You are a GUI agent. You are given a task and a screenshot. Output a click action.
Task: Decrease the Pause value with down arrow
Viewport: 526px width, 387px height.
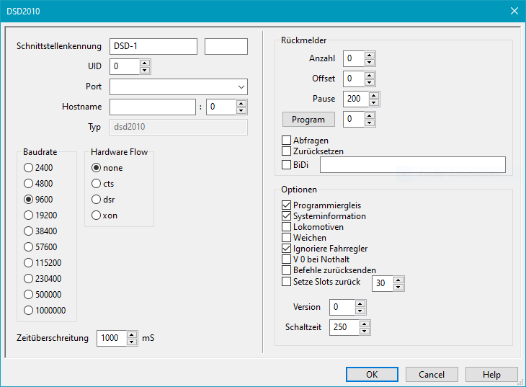[x=373, y=102]
